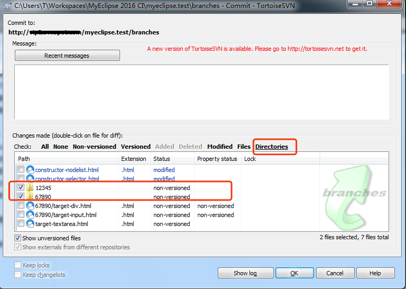Check the constructor-nodelist.html checkbox
Screen dimensions: 406x289
[21, 169]
